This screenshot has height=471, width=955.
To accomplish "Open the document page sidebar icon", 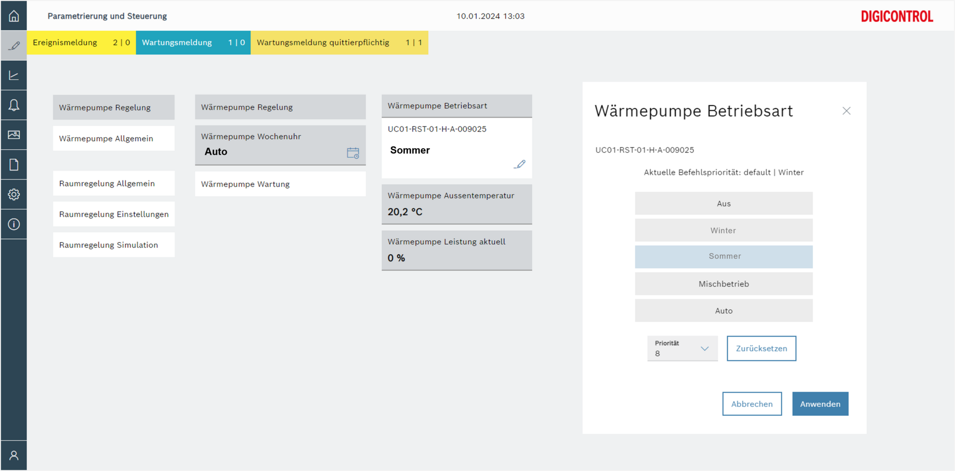I will 14,165.
